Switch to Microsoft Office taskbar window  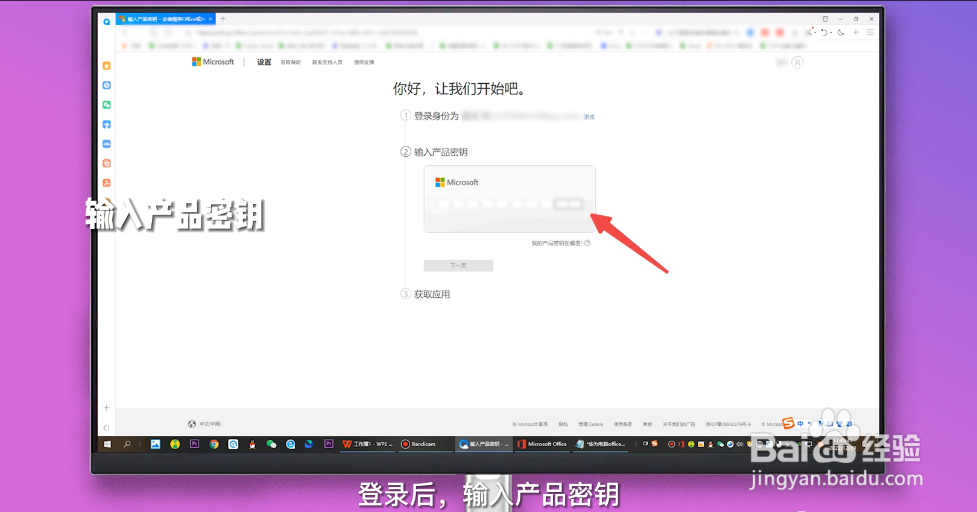(542, 444)
